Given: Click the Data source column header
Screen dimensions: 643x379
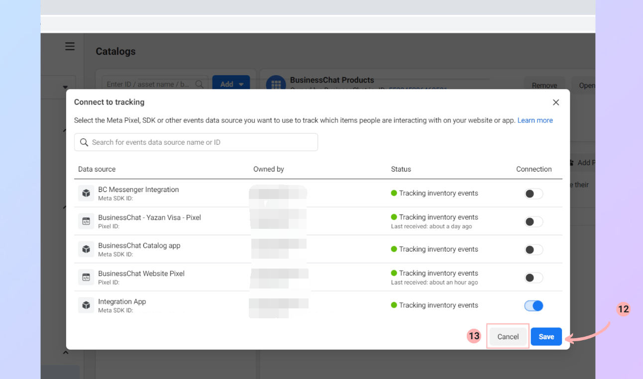Looking at the screenshot, I should [x=97, y=169].
